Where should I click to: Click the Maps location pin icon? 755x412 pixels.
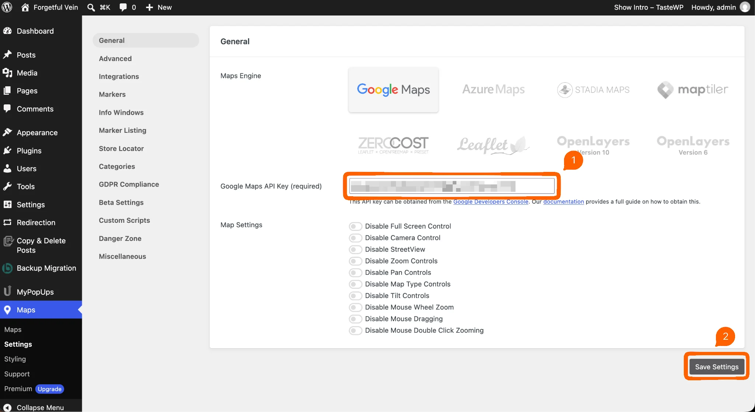point(7,310)
